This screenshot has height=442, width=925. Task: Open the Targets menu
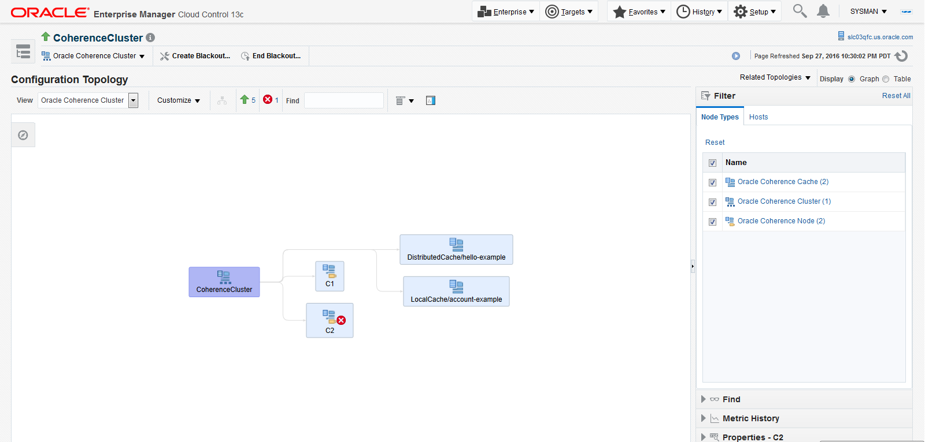(x=569, y=12)
